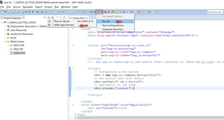Open the Project Explorer view menu triangle
The image size is (224, 120).
(x=57, y=18)
